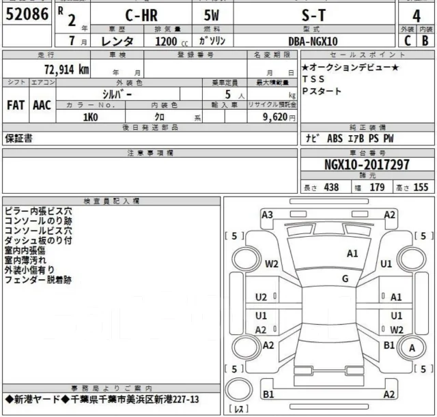Click the length value 438

(331, 187)
